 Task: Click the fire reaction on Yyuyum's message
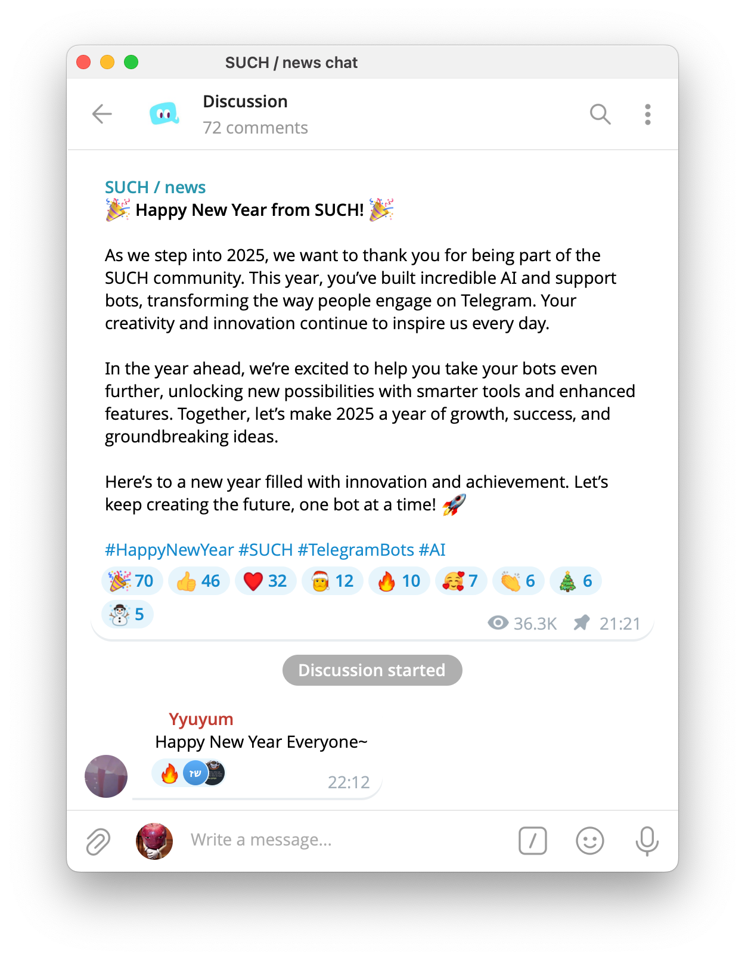click(x=170, y=774)
